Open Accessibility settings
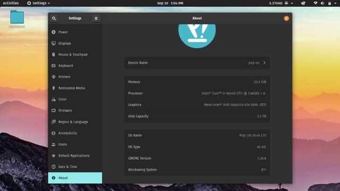The height and width of the screenshot is (191, 340). click(x=75, y=133)
